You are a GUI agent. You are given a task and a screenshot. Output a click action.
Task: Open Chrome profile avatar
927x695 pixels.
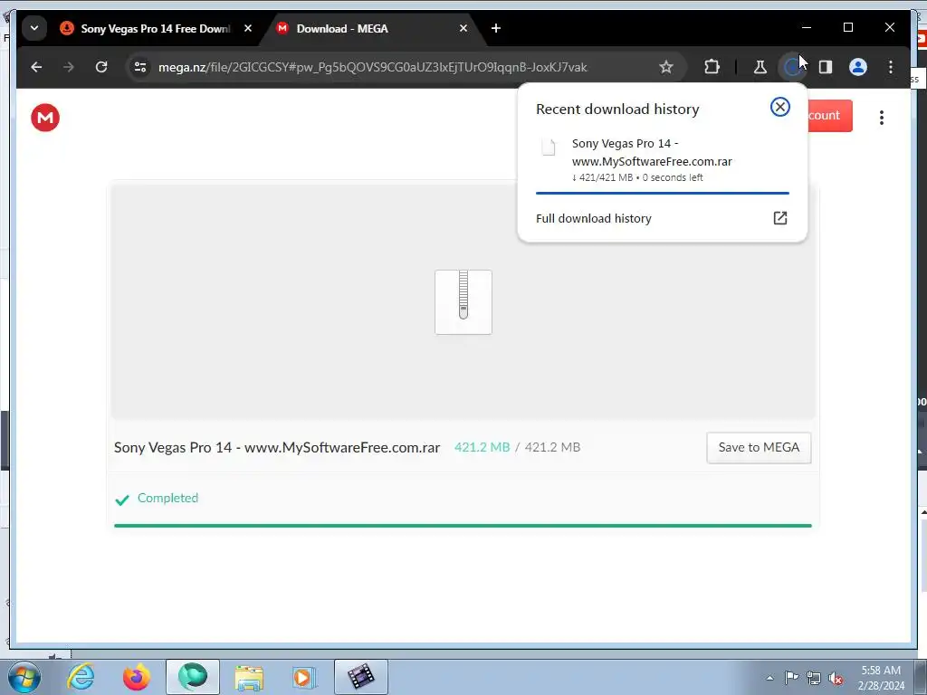858,67
